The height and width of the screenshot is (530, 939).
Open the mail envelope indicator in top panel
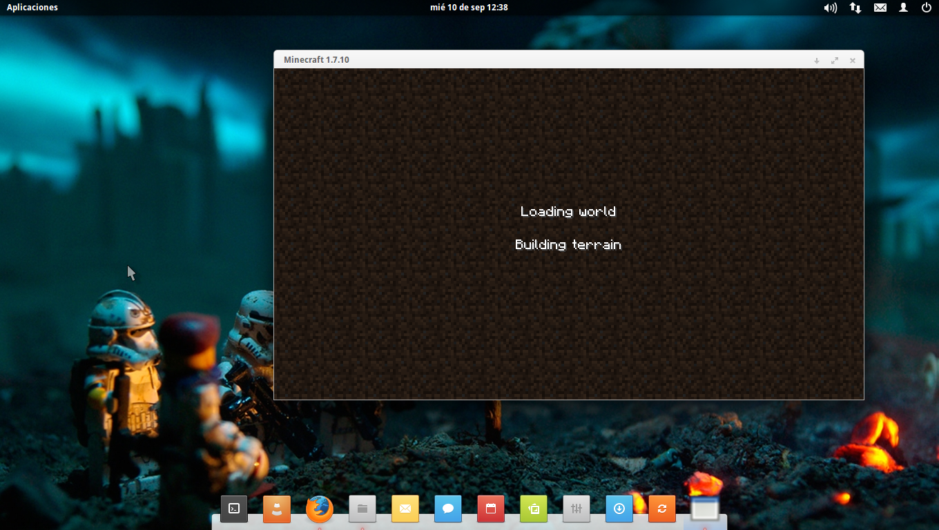point(880,8)
